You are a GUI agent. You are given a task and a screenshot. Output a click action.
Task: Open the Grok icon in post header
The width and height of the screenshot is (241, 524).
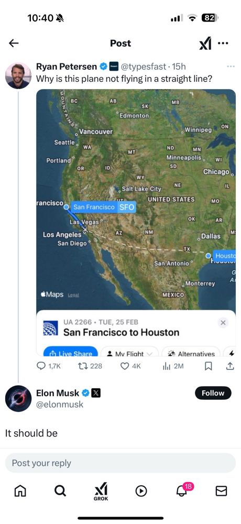tap(205, 43)
